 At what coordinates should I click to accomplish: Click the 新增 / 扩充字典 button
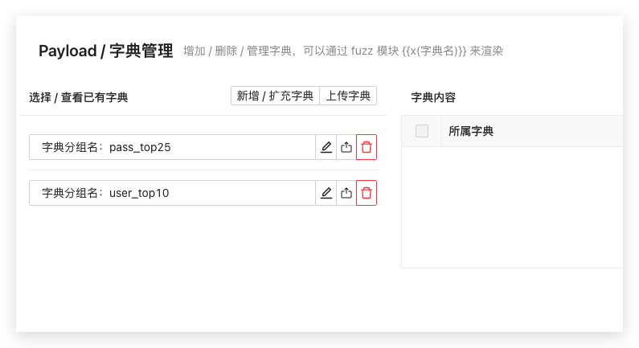275,96
